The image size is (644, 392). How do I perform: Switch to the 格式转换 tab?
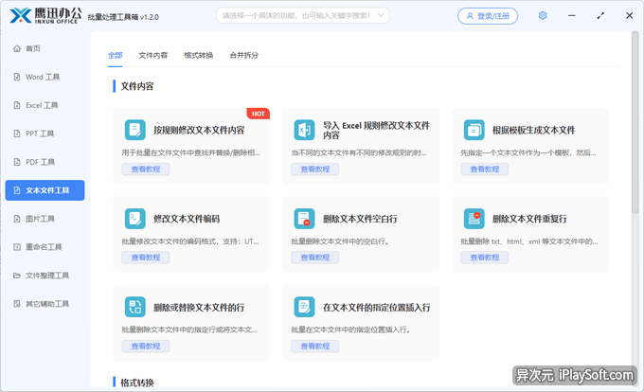198,55
